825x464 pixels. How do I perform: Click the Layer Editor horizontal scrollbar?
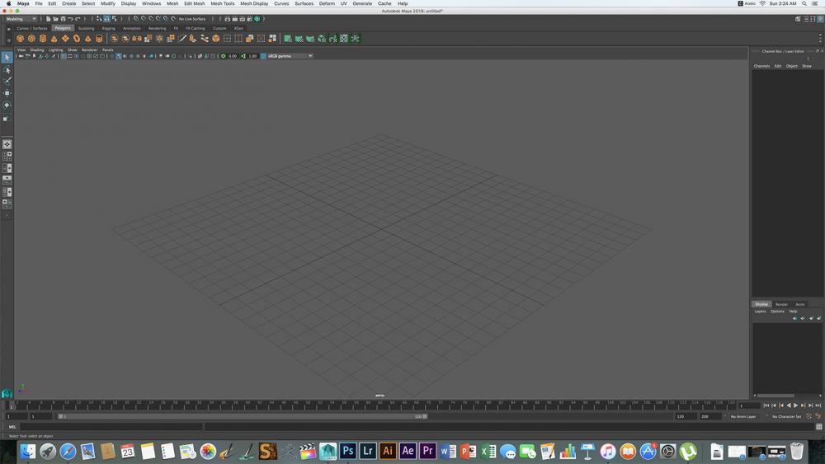[776, 396]
